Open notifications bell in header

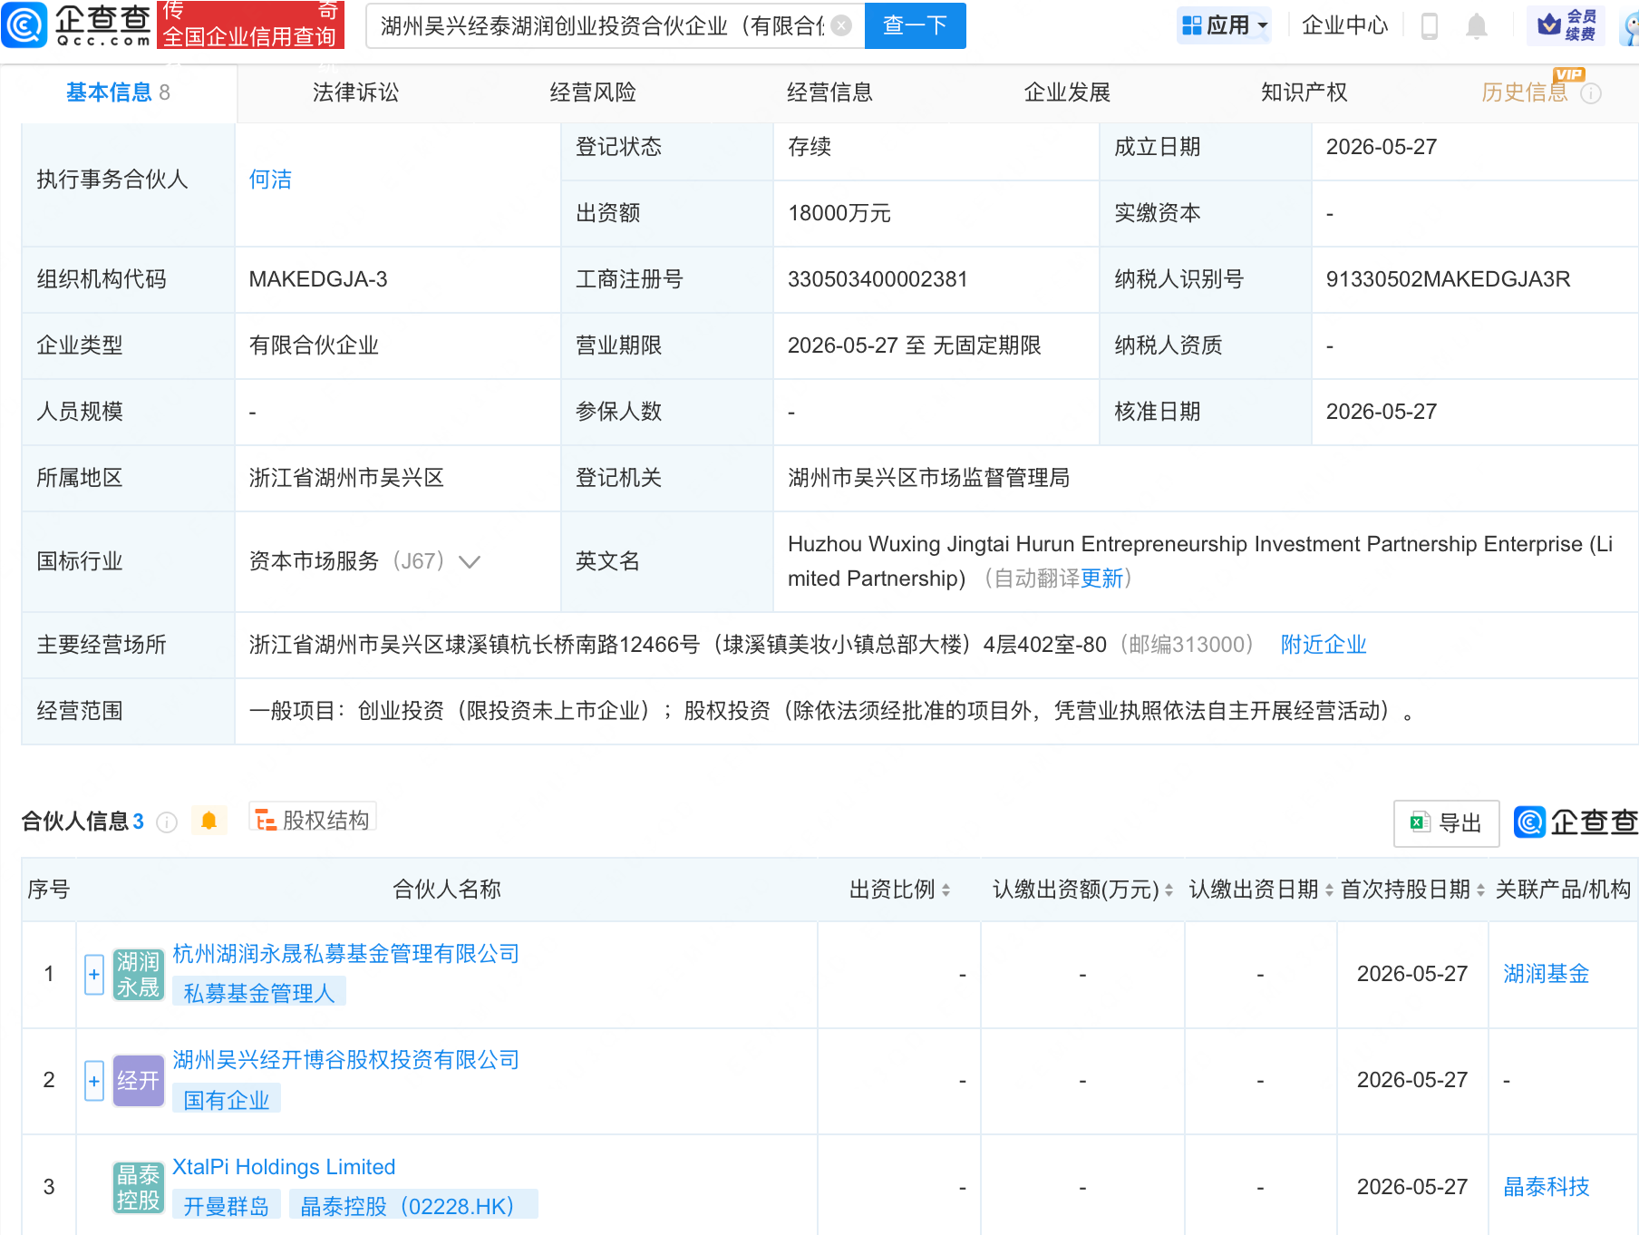click(x=1477, y=26)
